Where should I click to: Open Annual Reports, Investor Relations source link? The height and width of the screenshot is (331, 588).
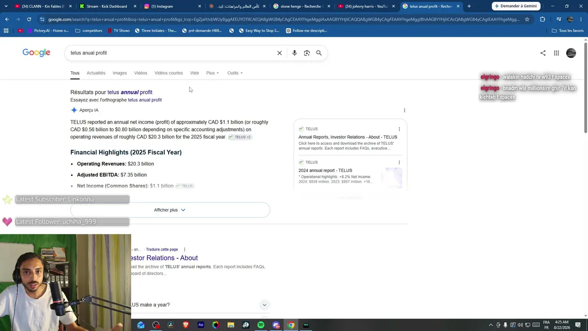(348, 137)
